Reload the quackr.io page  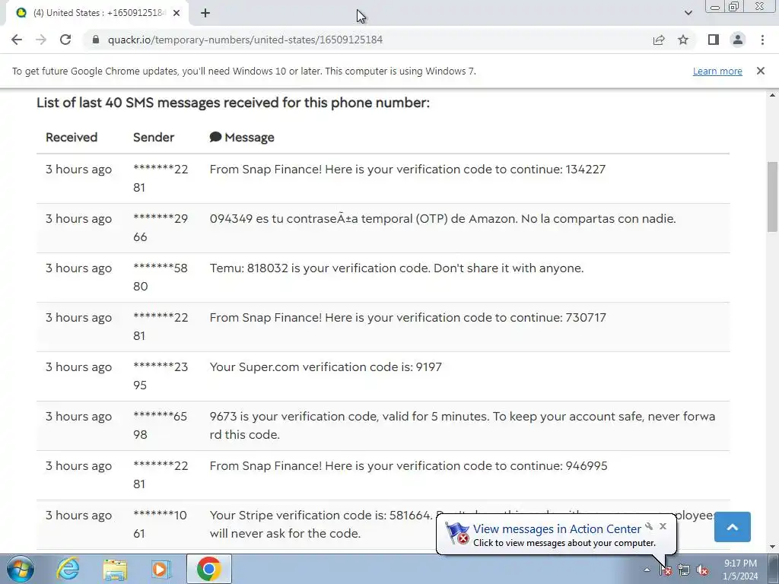65,40
